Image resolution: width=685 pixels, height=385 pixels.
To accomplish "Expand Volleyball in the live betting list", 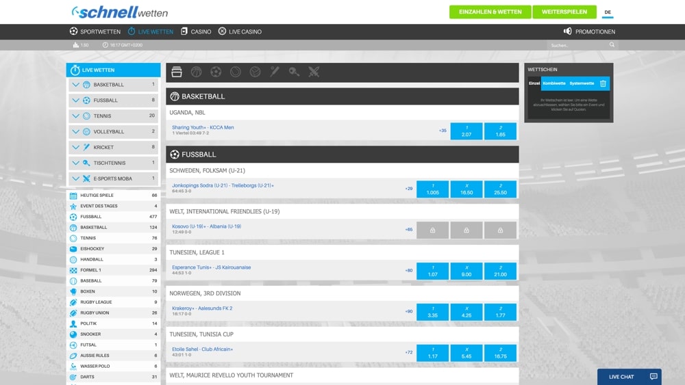I will [113, 132].
